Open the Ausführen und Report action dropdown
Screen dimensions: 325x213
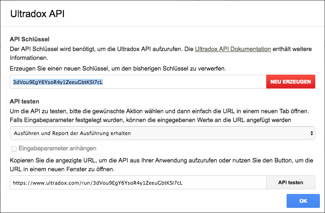[162, 133]
